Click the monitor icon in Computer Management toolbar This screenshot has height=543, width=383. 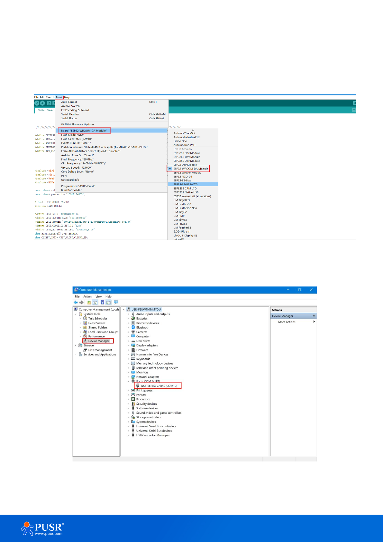coord(116,303)
